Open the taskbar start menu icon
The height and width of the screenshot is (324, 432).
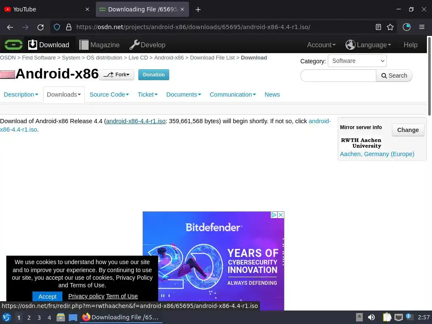tap(7, 317)
